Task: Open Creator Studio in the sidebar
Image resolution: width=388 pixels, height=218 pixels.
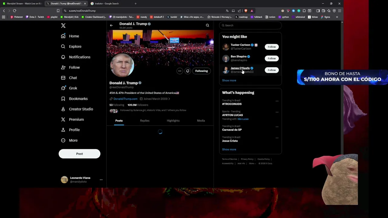Action: click(x=77, y=109)
